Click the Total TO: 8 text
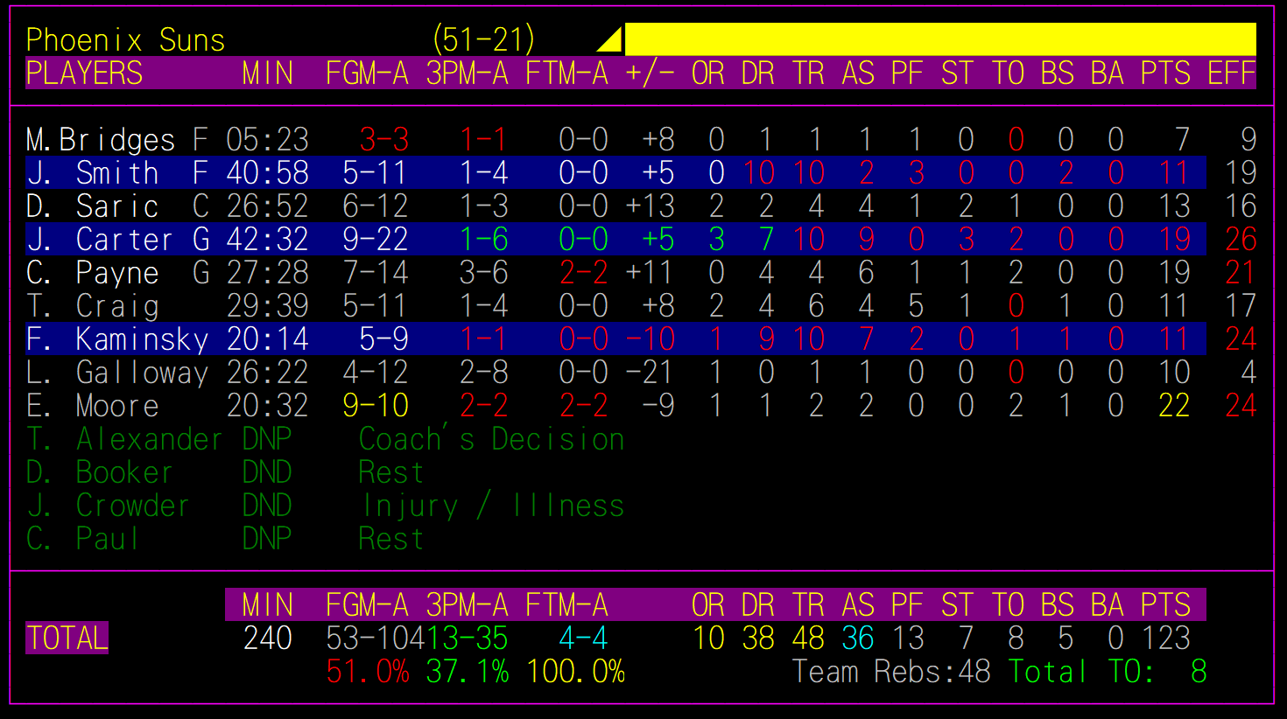Image resolution: width=1287 pixels, height=719 pixels. 1108,672
